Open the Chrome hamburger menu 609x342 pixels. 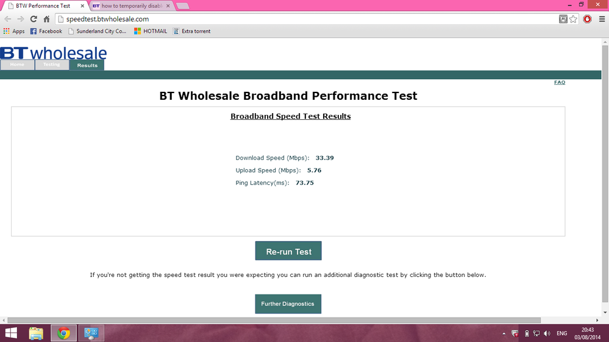click(602, 19)
